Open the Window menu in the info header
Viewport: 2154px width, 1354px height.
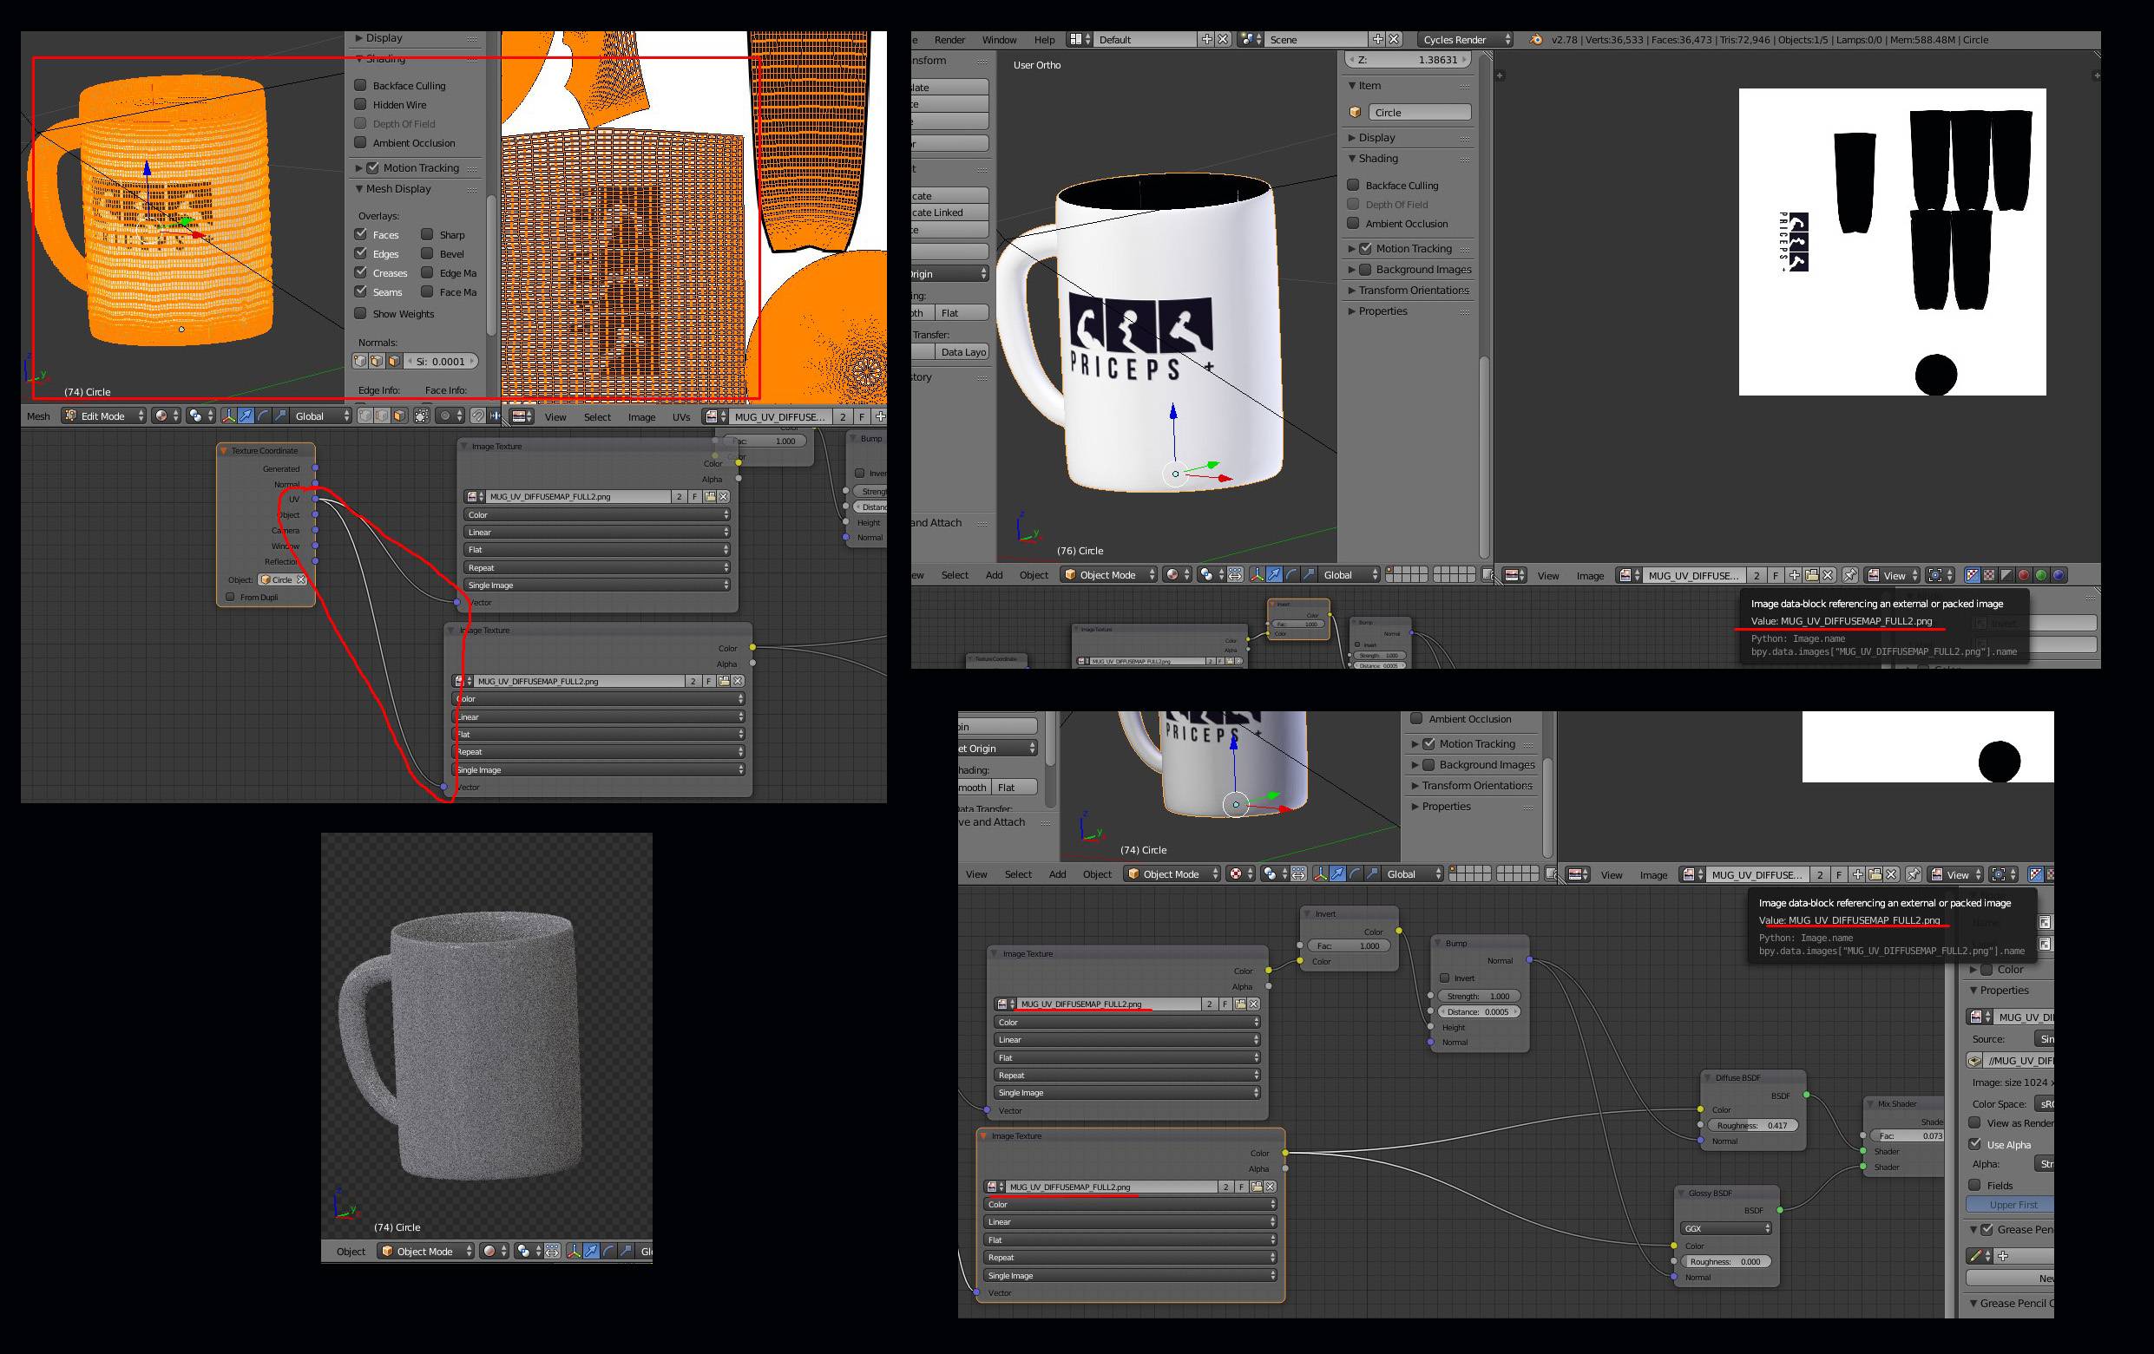pyautogui.click(x=999, y=39)
